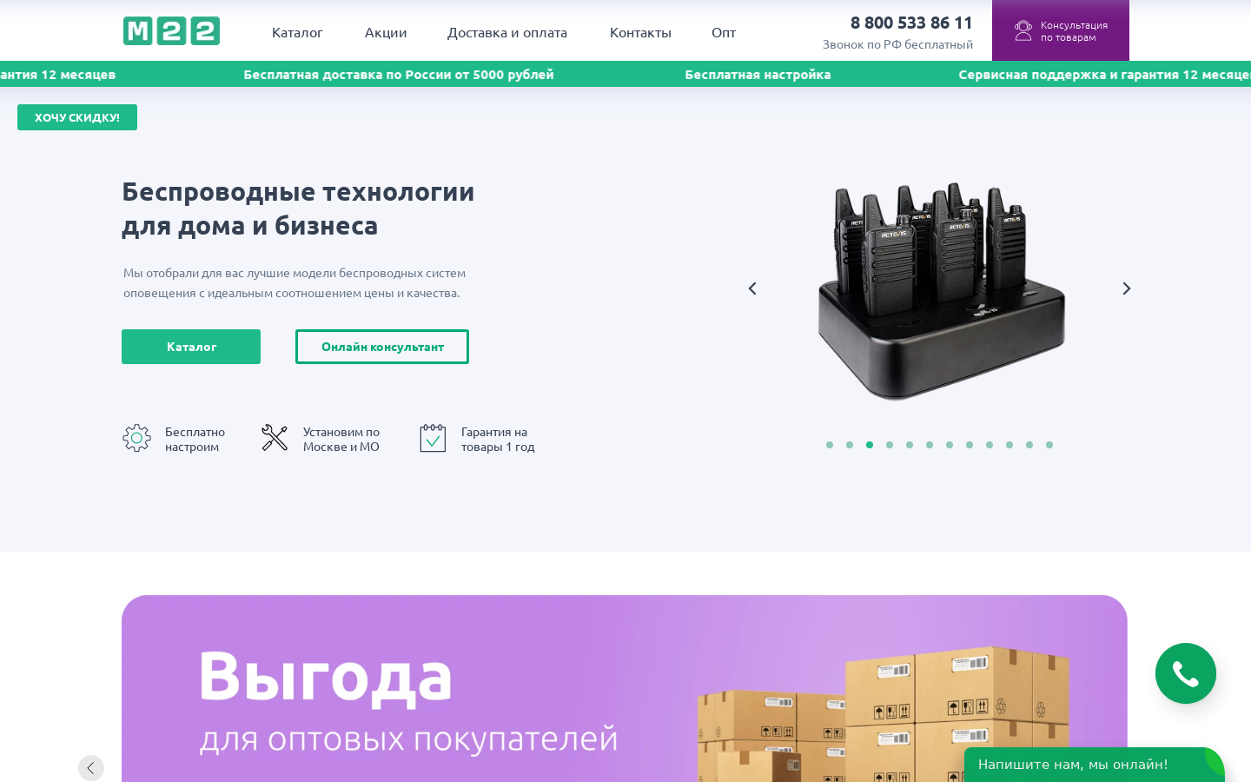Select the last carousel dot

1049,445
